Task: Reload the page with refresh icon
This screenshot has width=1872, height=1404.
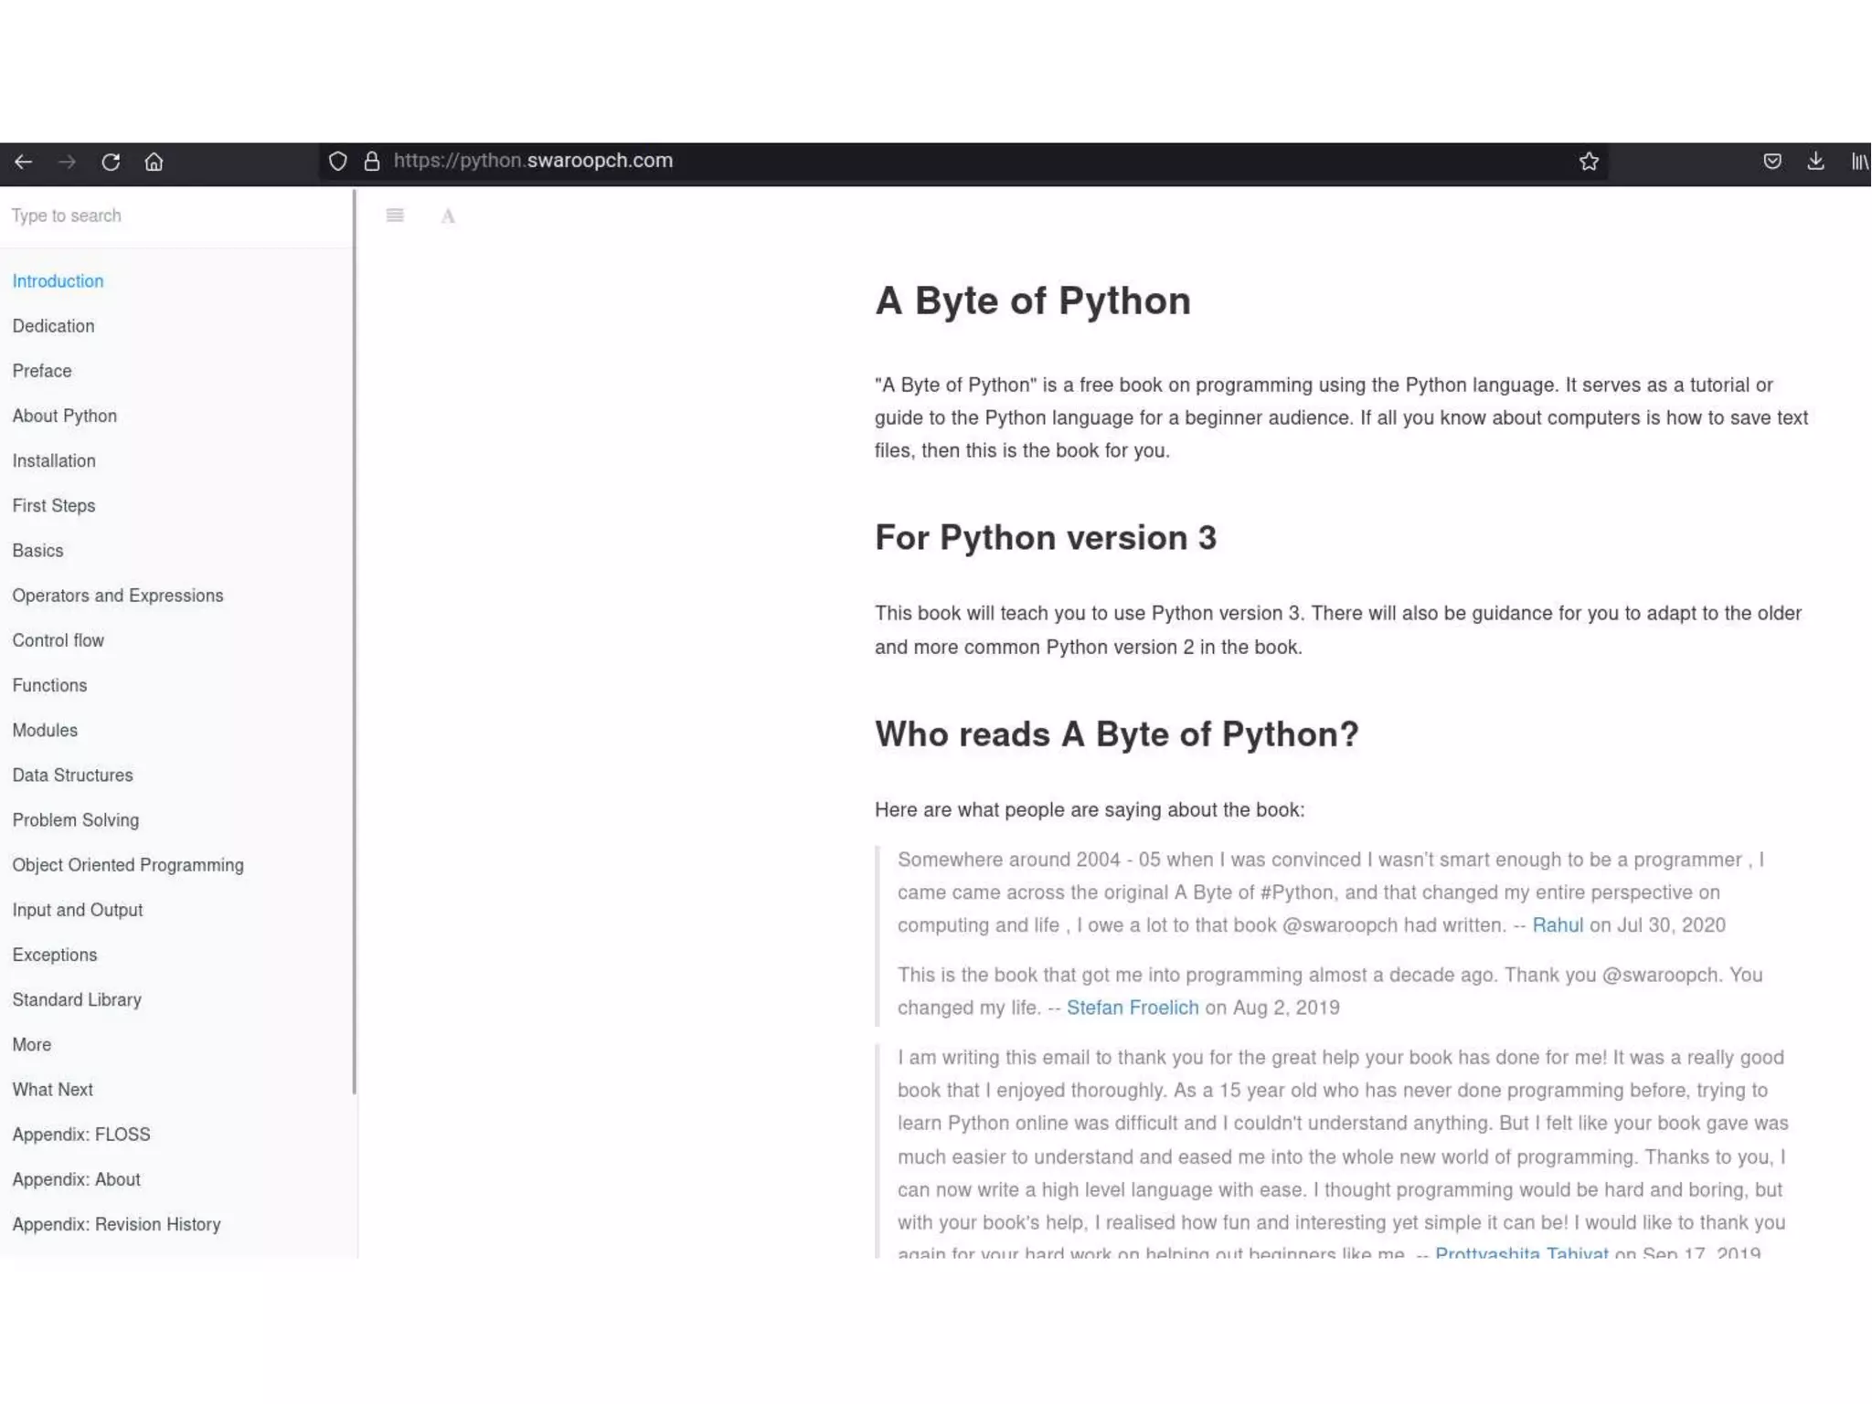Action: tap(111, 162)
